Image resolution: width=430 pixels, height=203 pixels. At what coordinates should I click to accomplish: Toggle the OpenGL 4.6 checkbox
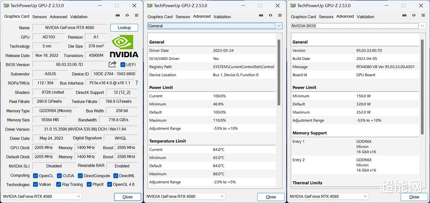(109, 184)
